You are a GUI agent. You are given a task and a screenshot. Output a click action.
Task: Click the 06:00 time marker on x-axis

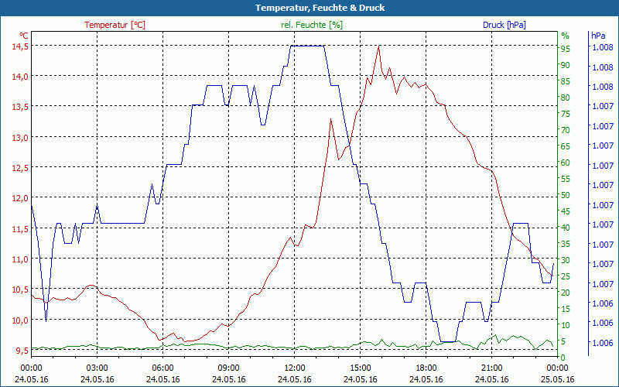[x=162, y=368]
